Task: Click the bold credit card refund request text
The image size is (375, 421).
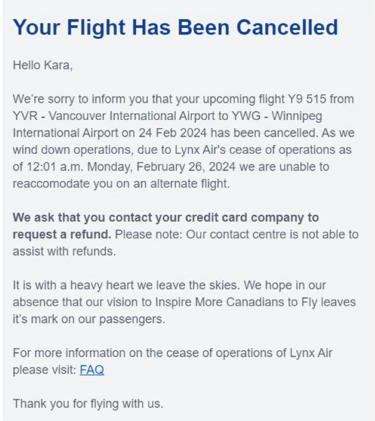Action: click(x=165, y=218)
